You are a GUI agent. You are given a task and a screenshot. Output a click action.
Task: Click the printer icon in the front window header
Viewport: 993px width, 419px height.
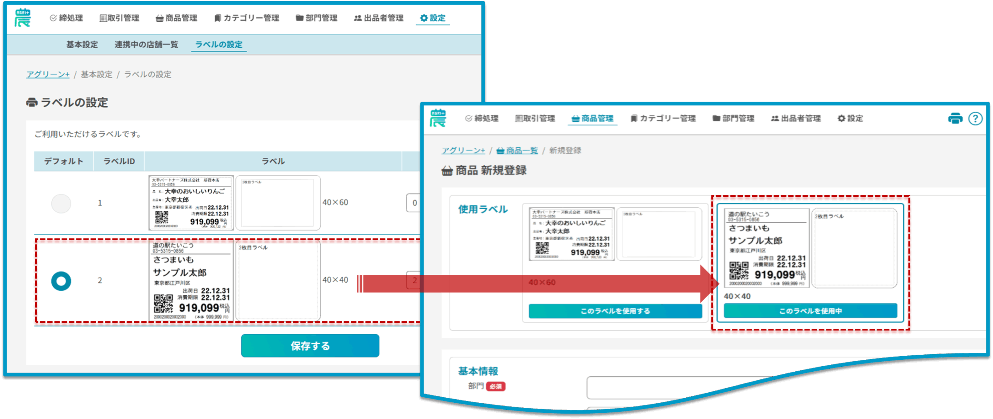pyautogui.click(x=955, y=118)
